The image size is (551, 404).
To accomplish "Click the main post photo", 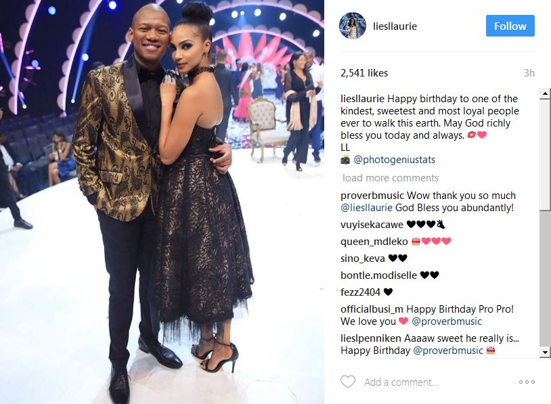I will click(x=162, y=202).
